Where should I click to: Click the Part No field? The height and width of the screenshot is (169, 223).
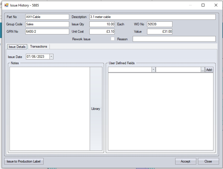[47, 17]
